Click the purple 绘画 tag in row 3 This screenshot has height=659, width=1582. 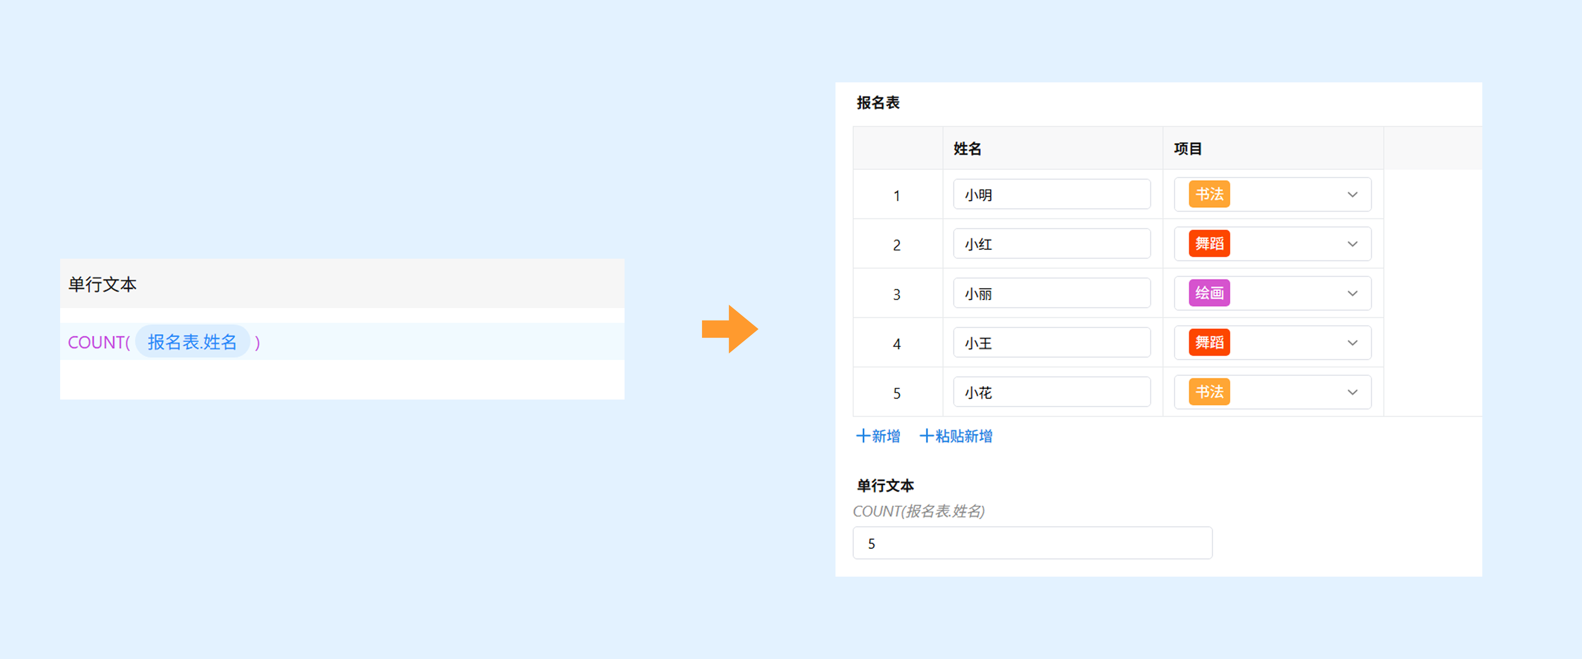[x=1209, y=294]
